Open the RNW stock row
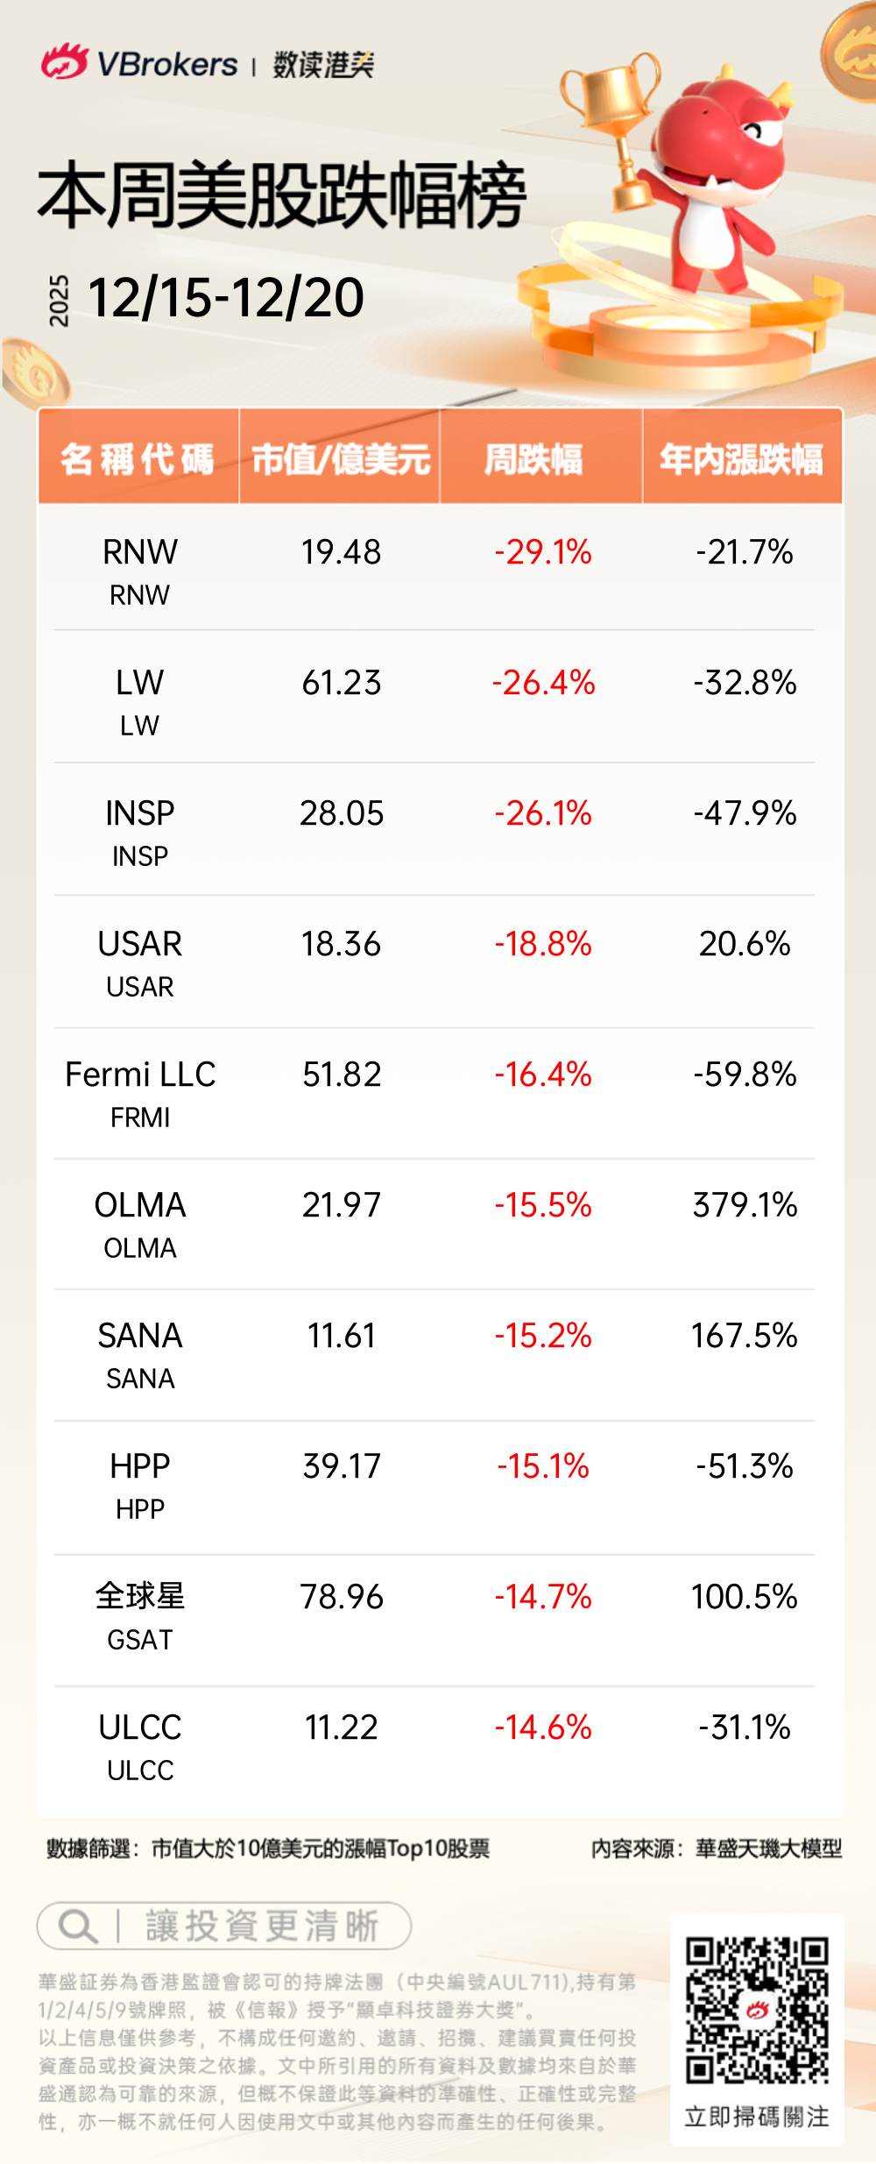Screen dimensions: 876x2164 (x=140, y=571)
